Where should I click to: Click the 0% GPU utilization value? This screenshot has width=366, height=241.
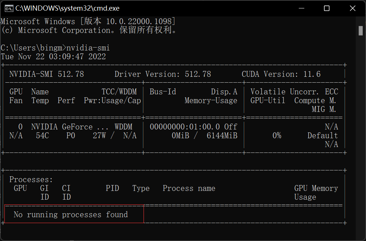pos(277,136)
